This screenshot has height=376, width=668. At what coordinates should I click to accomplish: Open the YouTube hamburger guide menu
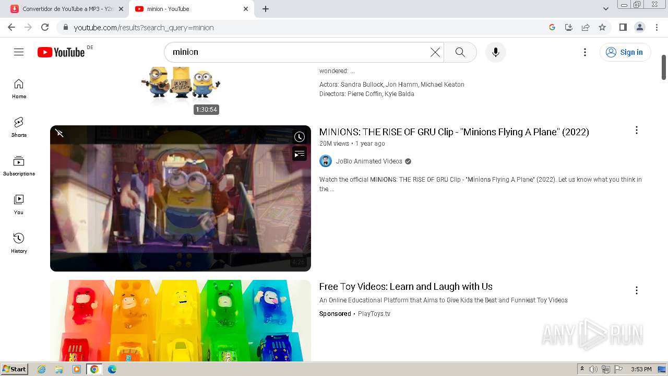point(19,52)
